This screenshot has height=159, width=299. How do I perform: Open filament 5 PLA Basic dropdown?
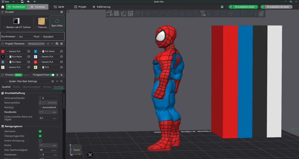click(16, 62)
